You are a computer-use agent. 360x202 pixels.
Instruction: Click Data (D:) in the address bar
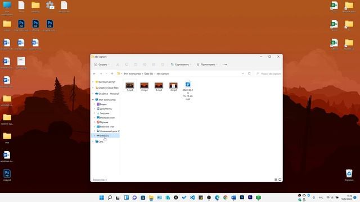click(x=148, y=74)
